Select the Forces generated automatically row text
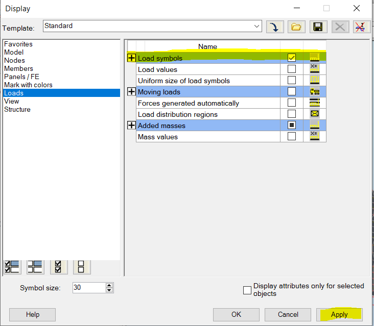The height and width of the screenshot is (326, 374). (x=189, y=104)
